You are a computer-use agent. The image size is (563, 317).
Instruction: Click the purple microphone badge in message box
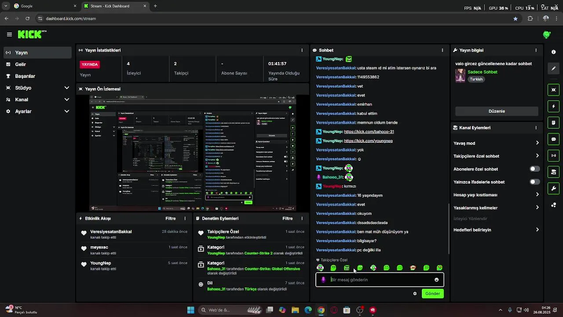click(323, 280)
